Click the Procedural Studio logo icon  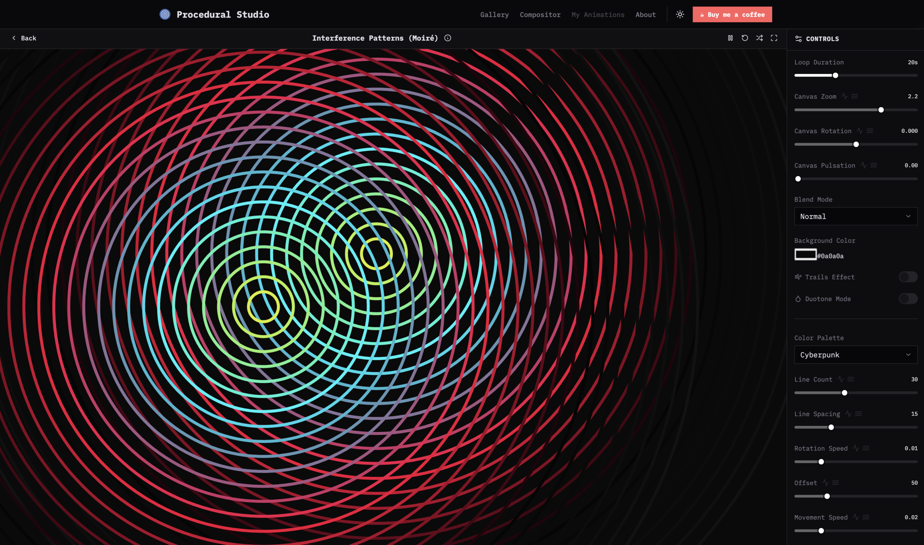pos(165,14)
